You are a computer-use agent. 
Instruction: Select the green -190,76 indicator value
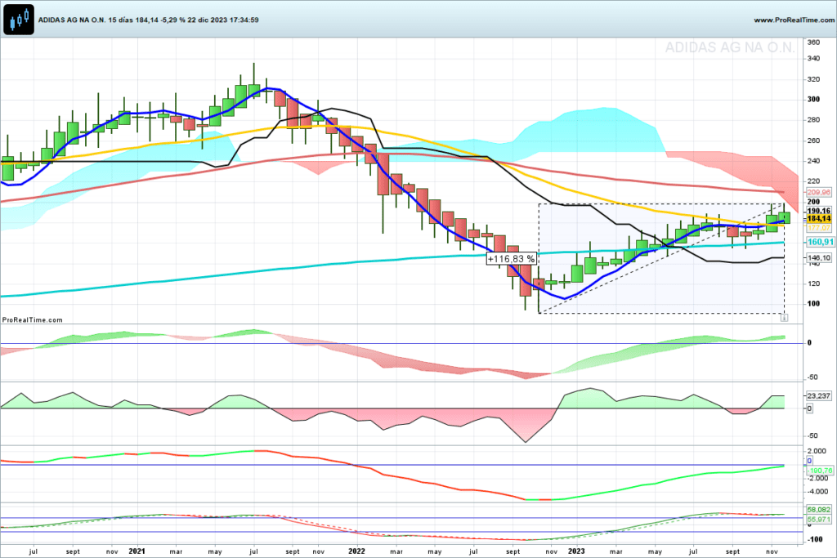(x=819, y=471)
